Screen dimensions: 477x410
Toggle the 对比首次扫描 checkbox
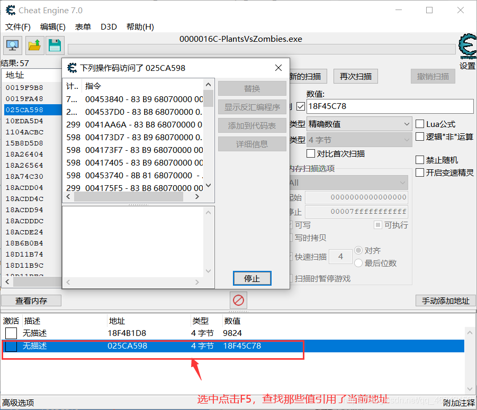(x=311, y=153)
